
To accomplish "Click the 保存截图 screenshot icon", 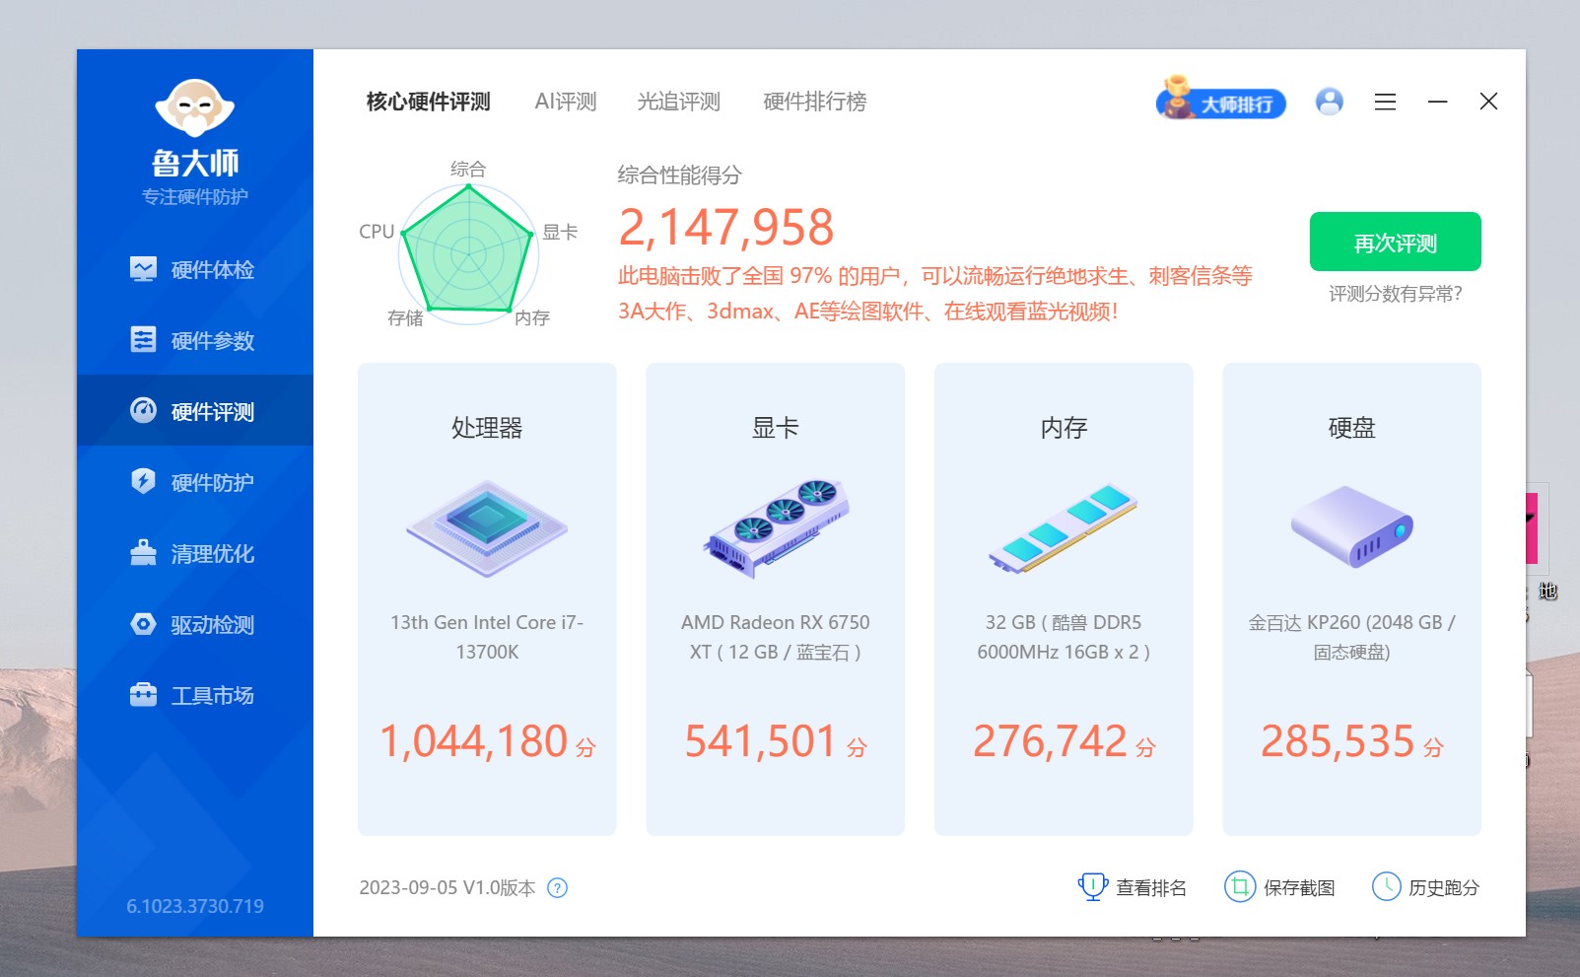I will pyautogui.click(x=1240, y=886).
